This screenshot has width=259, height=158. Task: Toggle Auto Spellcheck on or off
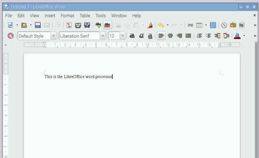(107, 25)
